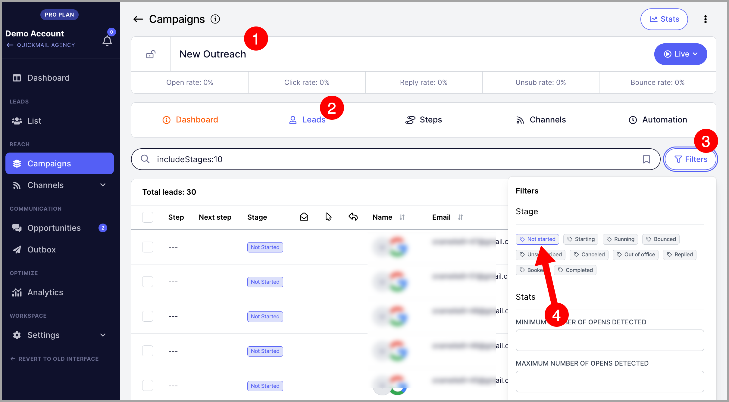This screenshot has height=402, width=729.
Task: Click the Pro Plan badge
Action: point(59,15)
